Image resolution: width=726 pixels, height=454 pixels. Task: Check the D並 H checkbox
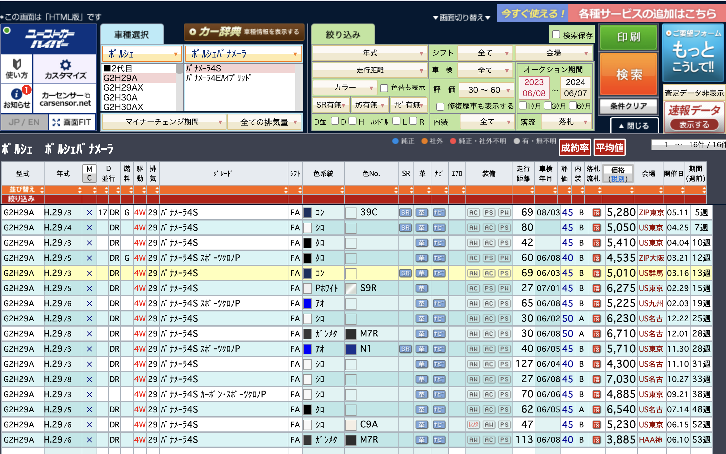[x=352, y=121]
